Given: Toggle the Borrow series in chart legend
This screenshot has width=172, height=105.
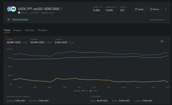Looking at the screenshot, I should click(85, 91).
